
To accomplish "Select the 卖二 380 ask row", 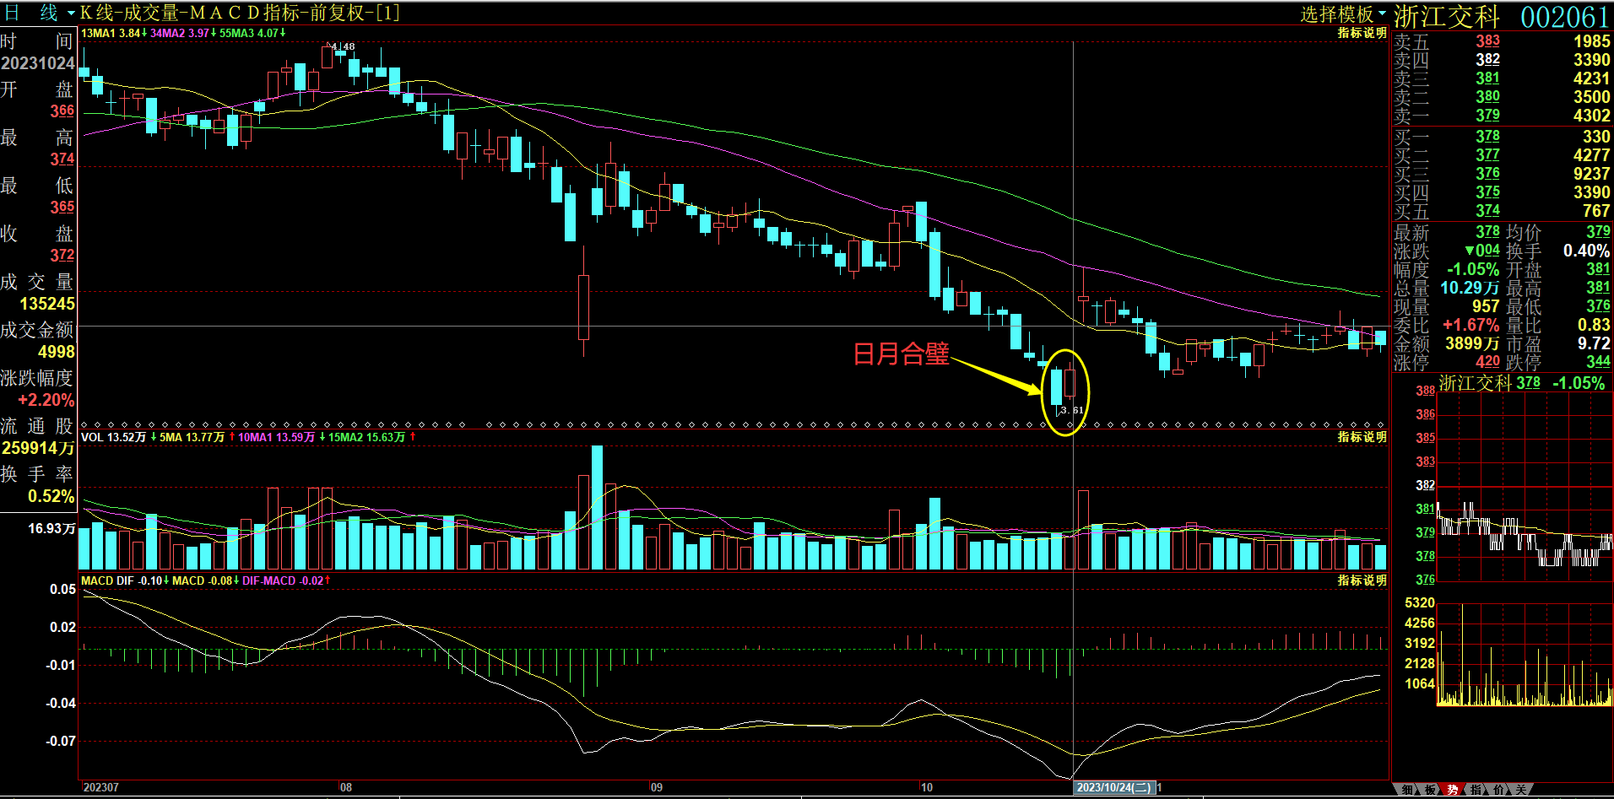I will pos(1502,97).
